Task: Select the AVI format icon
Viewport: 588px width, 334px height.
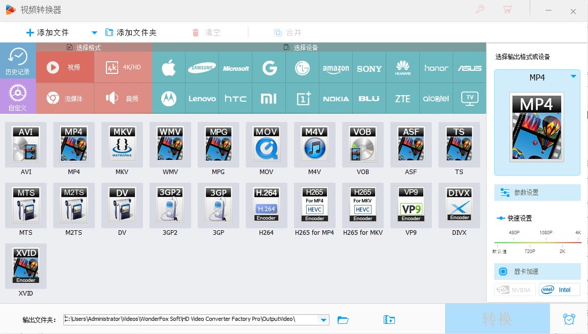Action: click(26, 145)
